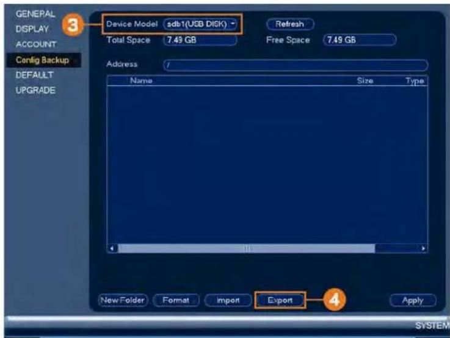Click the Import button
This screenshot has width=450, height=338.
pos(228,300)
